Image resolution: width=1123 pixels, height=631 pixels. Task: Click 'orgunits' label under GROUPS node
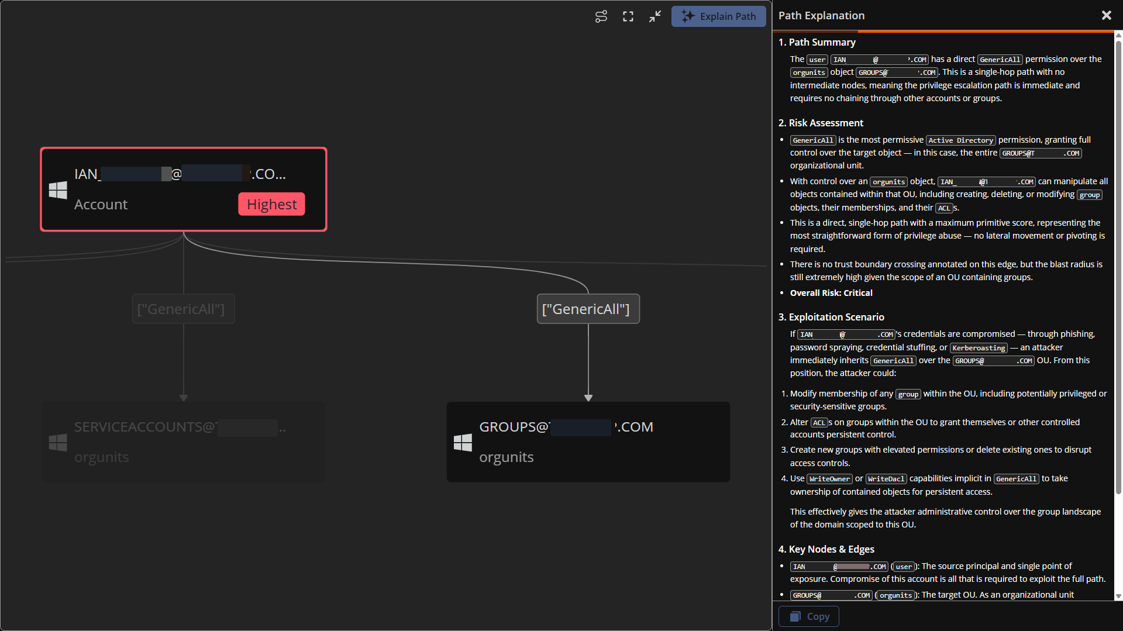tap(507, 457)
